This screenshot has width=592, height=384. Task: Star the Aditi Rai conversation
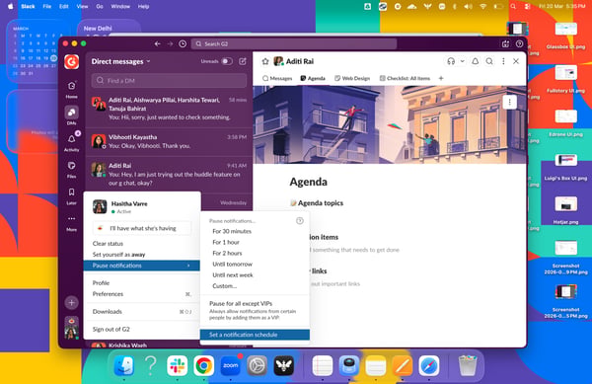[x=265, y=61]
